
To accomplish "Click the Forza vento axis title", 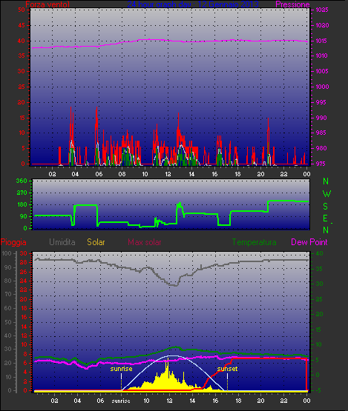I will (x=47, y=4).
